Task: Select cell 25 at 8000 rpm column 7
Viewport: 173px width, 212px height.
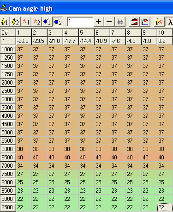Action: click(118, 182)
